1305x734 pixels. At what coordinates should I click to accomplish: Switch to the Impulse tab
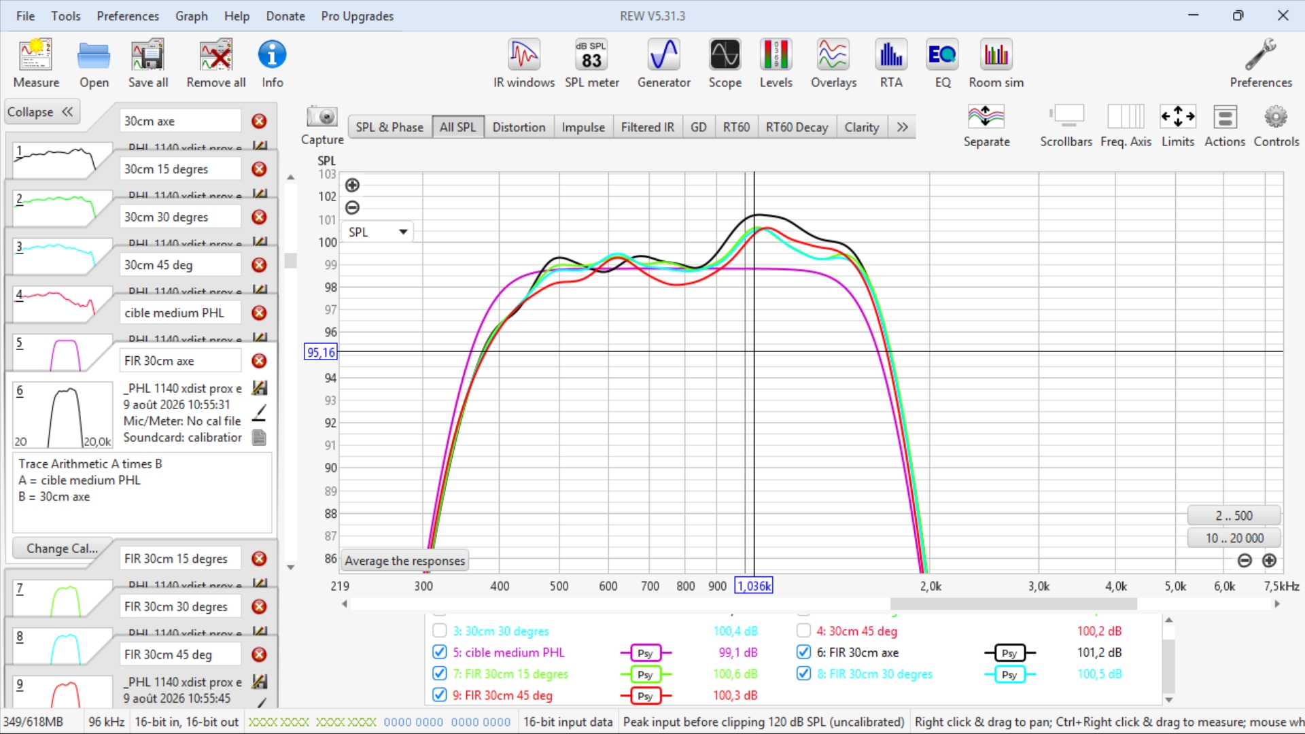point(583,127)
